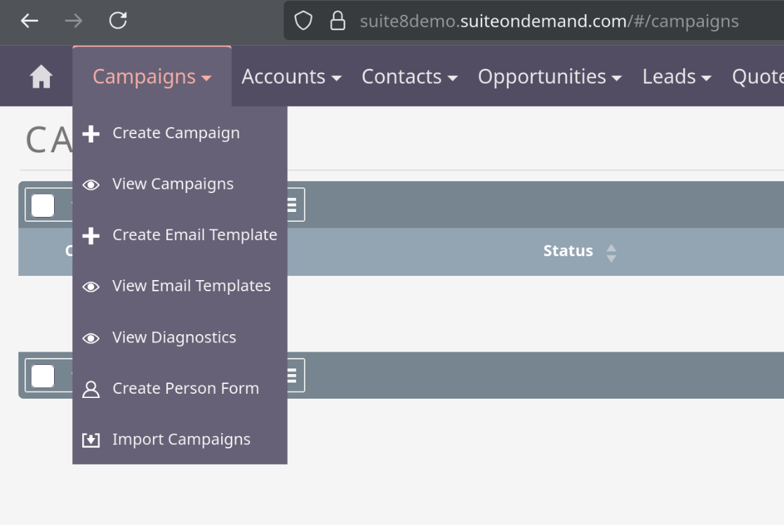This screenshot has width=784, height=525.
Task: Reload the page with refresh icon
Action: pyautogui.click(x=118, y=20)
